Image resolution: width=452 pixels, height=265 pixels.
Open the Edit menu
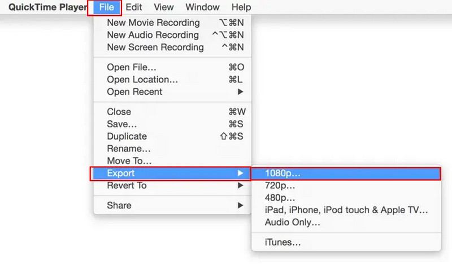[x=134, y=7]
